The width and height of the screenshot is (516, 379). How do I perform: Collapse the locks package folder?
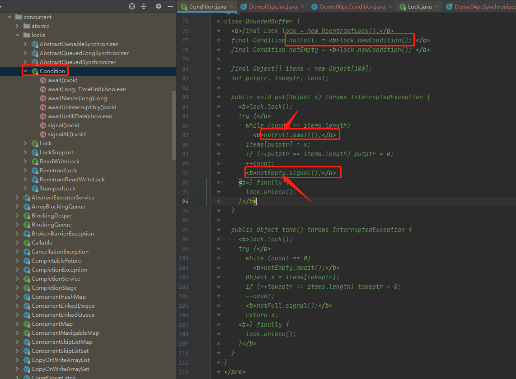pyautogui.click(x=18, y=35)
